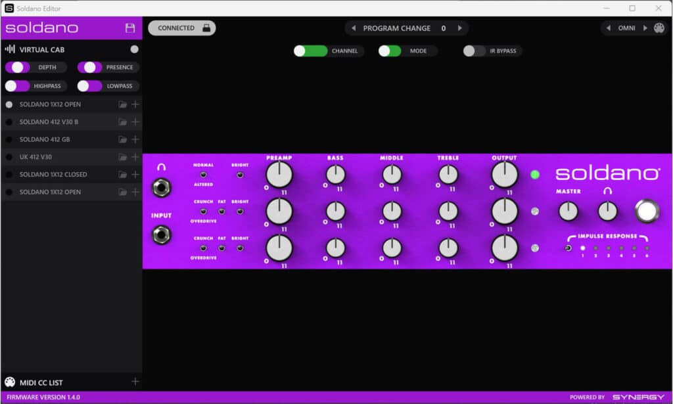
Task: Click the Soldano Editor app icon in title bar
Action: coord(9,8)
